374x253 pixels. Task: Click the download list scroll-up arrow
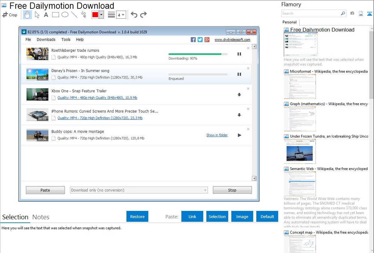pos(254,46)
